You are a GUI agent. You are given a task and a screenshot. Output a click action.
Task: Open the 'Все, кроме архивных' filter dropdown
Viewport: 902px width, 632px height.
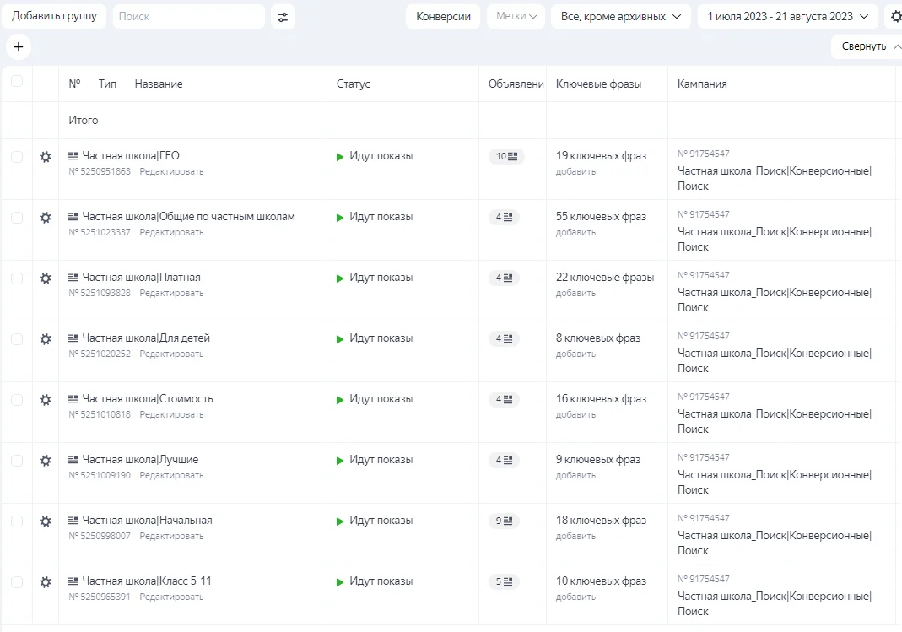pyautogui.click(x=621, y=17)
